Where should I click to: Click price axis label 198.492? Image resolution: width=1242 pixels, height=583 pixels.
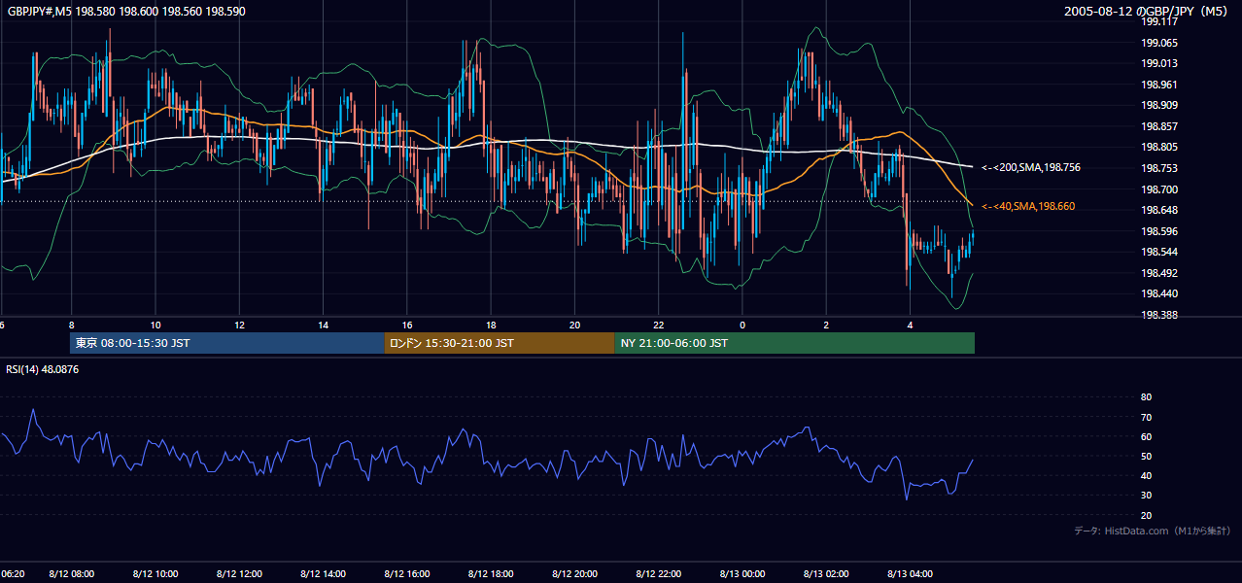coord(1159,273)
